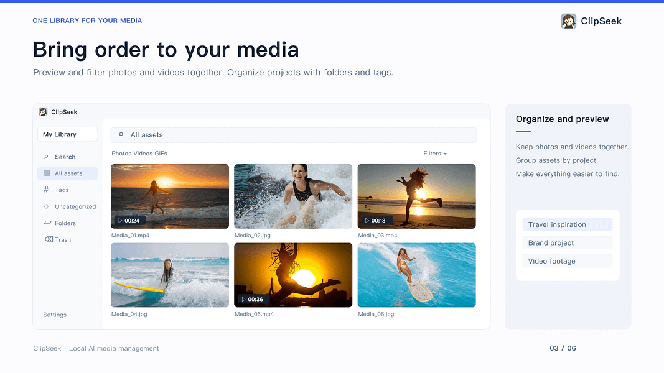Switch to the Videos filter tab
This screenshot has height=373, width=664.
pyautogui.click(x=143, y=154)
